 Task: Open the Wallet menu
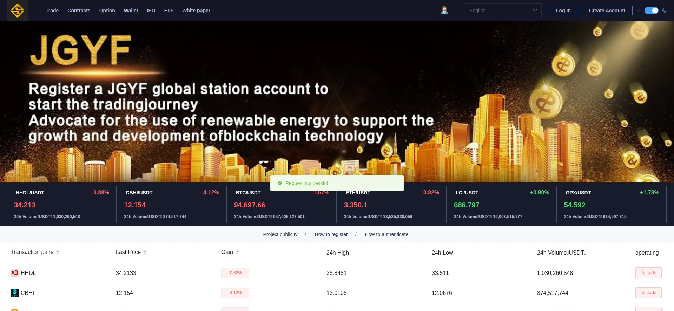pyautogui.click(x=131, y=11)
